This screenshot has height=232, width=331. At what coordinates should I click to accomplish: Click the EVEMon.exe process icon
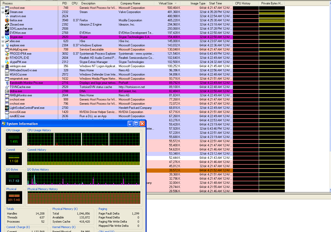[7, 33]
